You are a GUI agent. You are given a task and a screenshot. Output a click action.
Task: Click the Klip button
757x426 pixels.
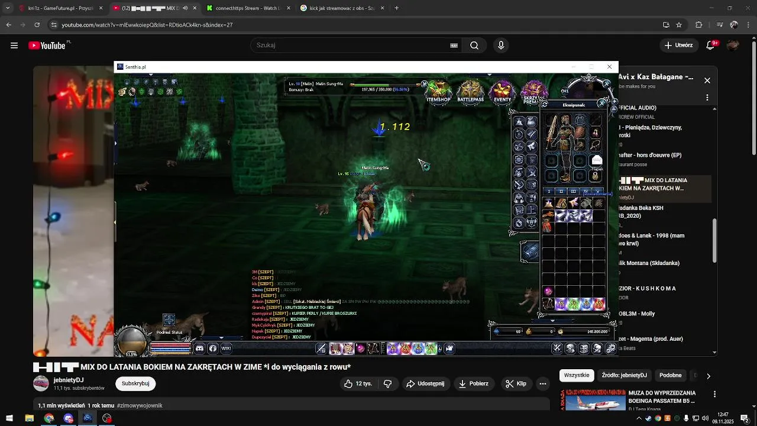[516, 383]
